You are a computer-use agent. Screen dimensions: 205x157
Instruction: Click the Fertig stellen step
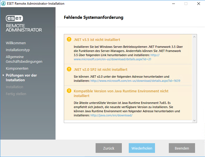pos(16,94)
